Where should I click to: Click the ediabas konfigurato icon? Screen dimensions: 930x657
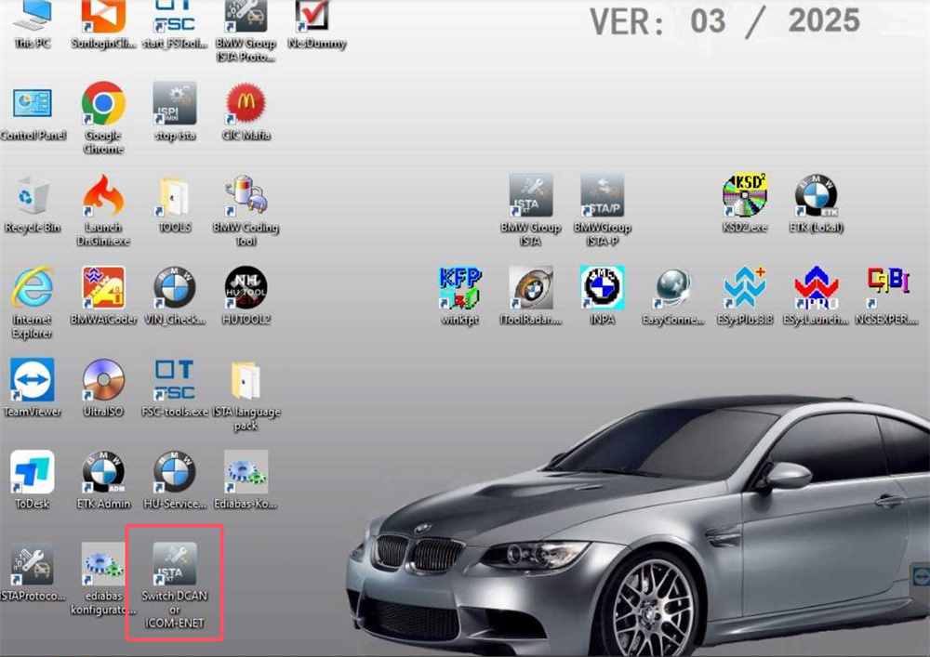[x=103, y=563]
